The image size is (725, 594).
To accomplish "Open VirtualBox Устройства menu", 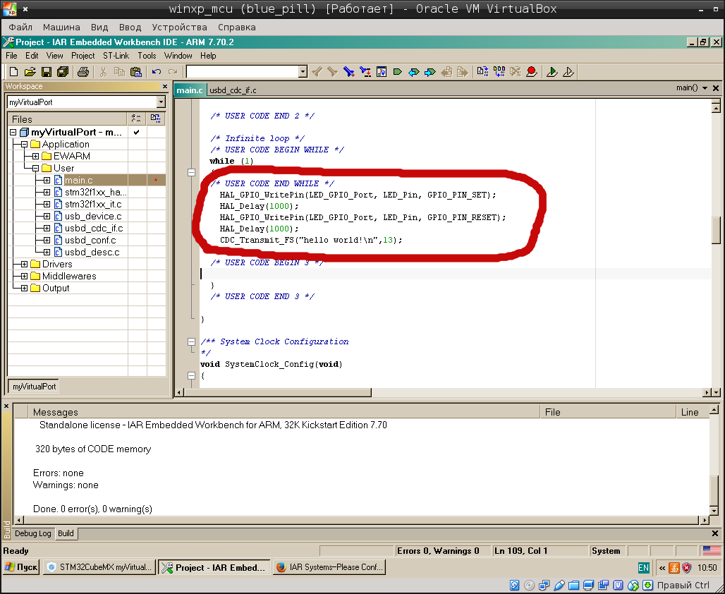I will (x=179, y=28).
